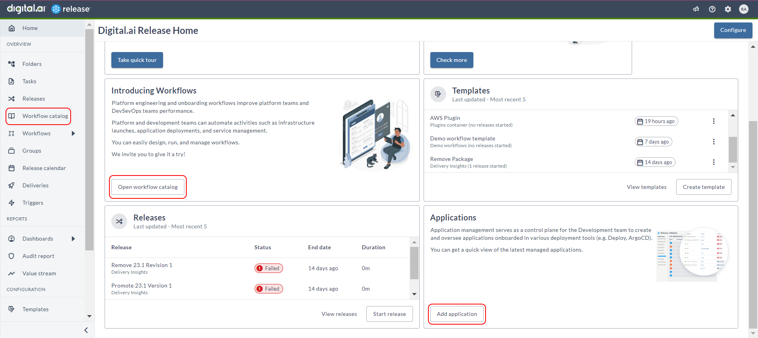The width and height of the screenshot is (758, 338).
Task: Click the Workflow catalog book icon
Action: pos(12,116)
